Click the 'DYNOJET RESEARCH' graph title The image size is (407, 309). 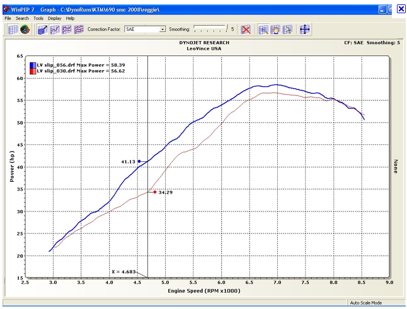coord(204,43)
